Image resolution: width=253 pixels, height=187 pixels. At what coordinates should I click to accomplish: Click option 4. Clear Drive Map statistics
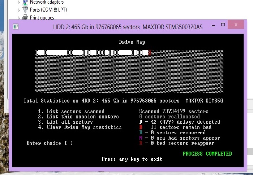[x=80, y=127]
